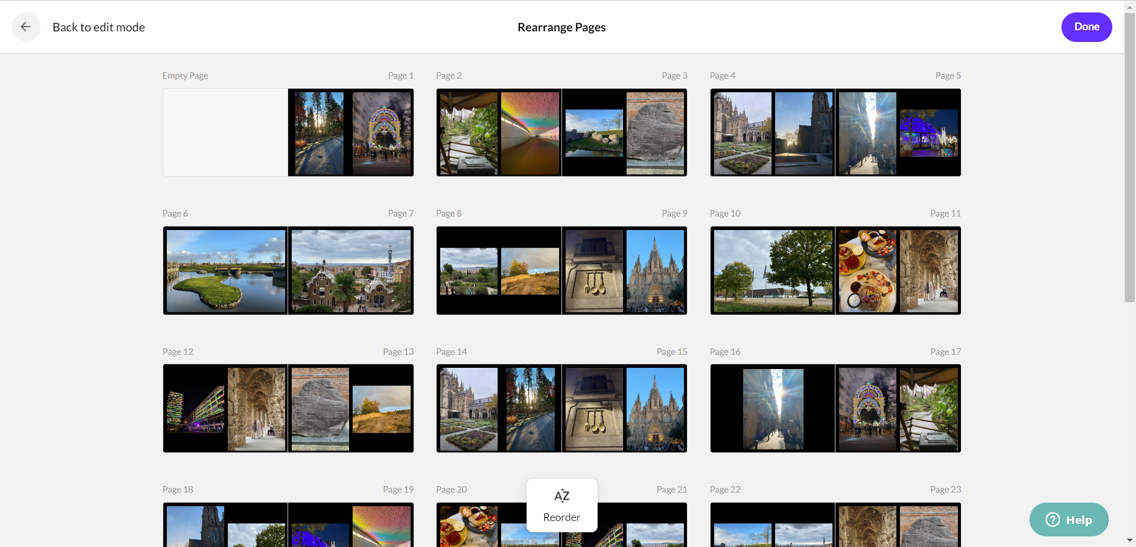Click the 'Empty Page' label

click(x=185, y=76)
